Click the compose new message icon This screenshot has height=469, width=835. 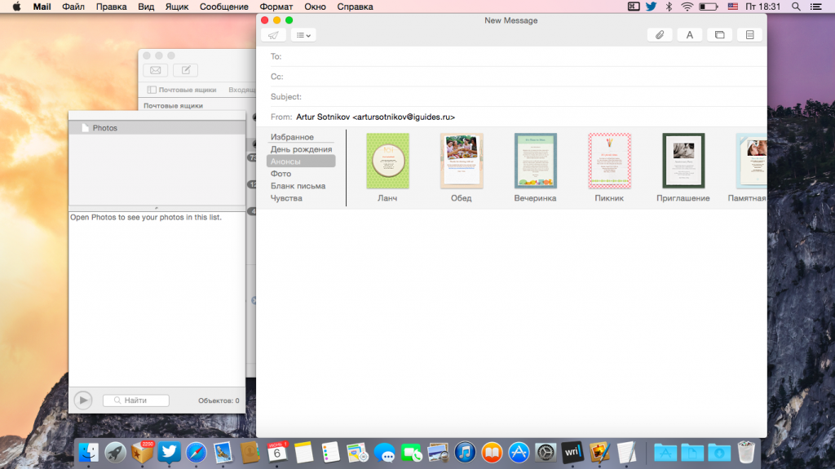point(185,70)
